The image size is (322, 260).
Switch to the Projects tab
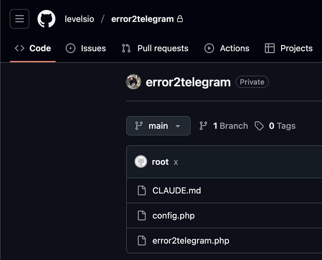(289, 48)
